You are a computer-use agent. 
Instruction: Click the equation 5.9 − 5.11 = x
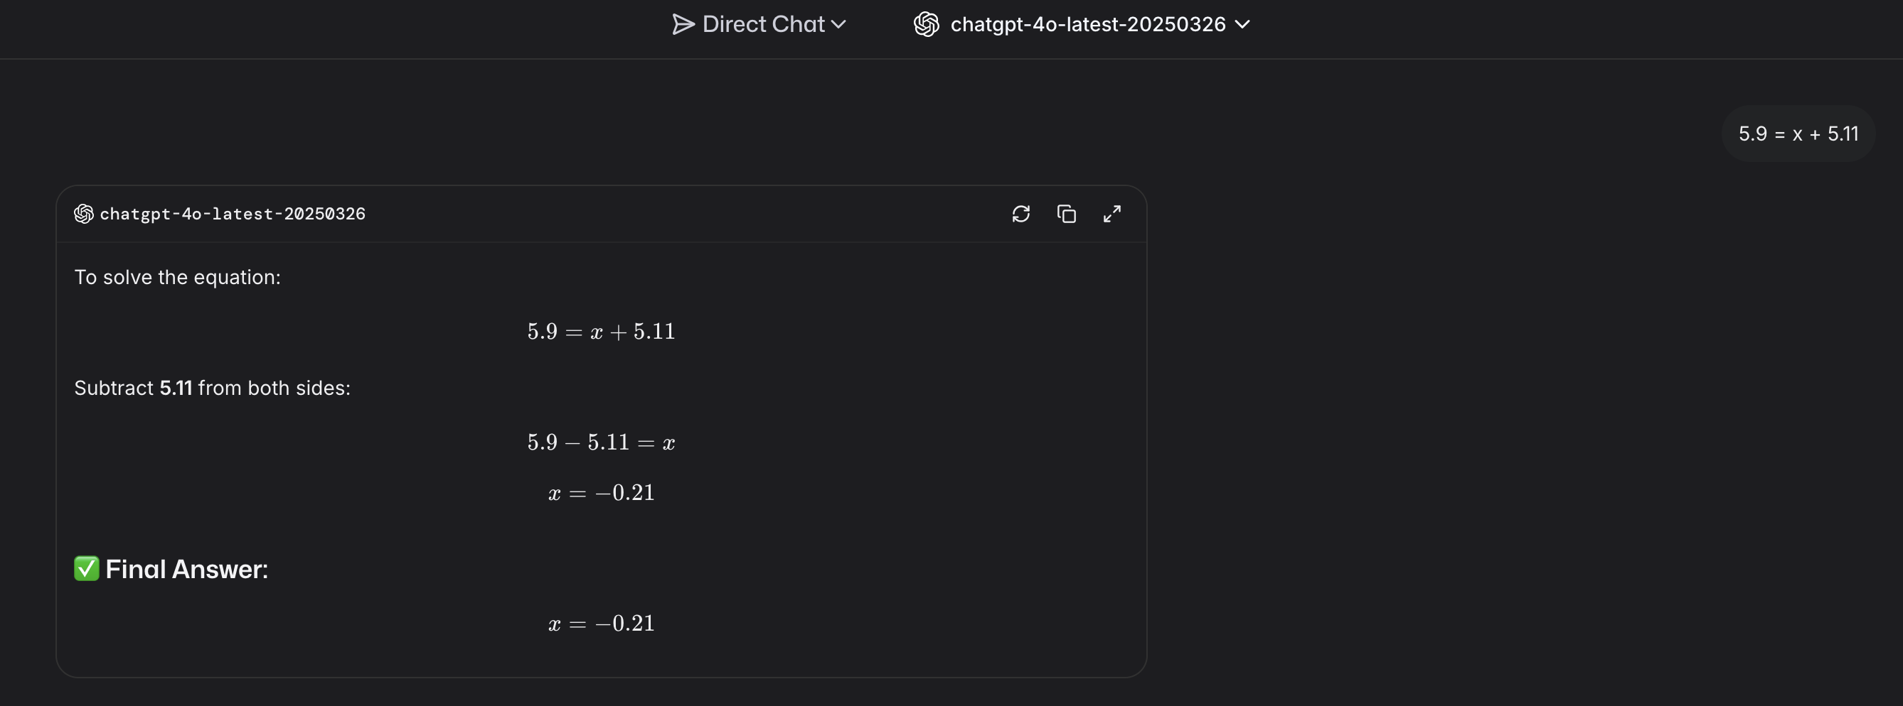(601, 442)
